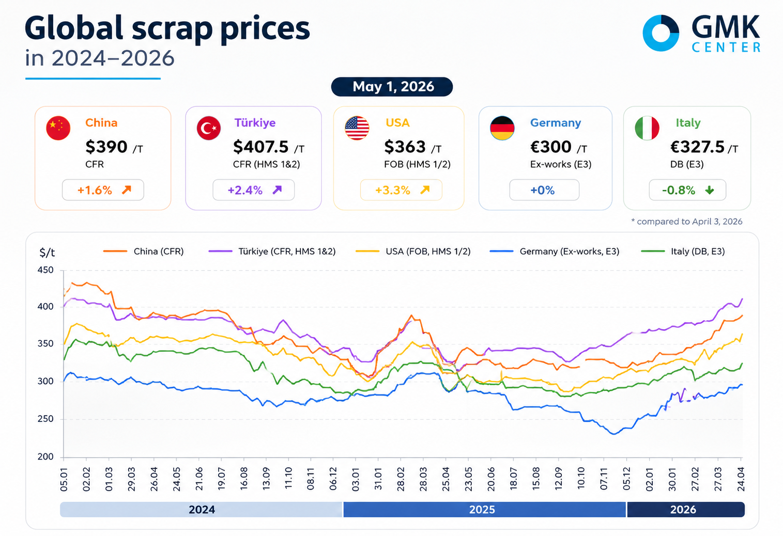Click the China flag icon
783x536 pixels.
point(58,128)
